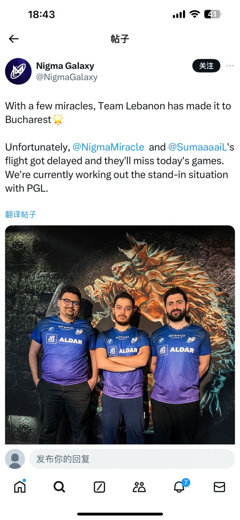
Task: Tap the back arrow icon
Action: [14, 39]
